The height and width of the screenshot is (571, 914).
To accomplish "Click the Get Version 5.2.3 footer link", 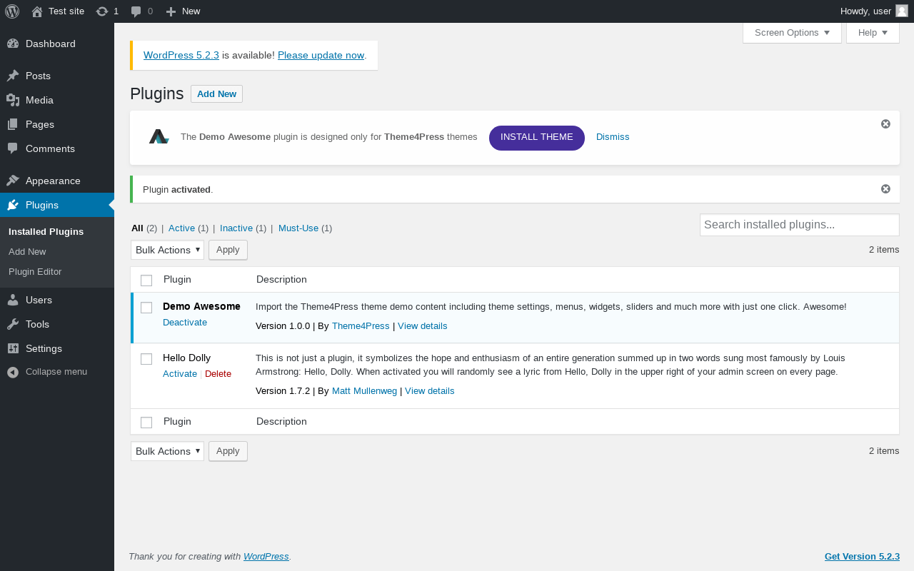I will 862,556.
